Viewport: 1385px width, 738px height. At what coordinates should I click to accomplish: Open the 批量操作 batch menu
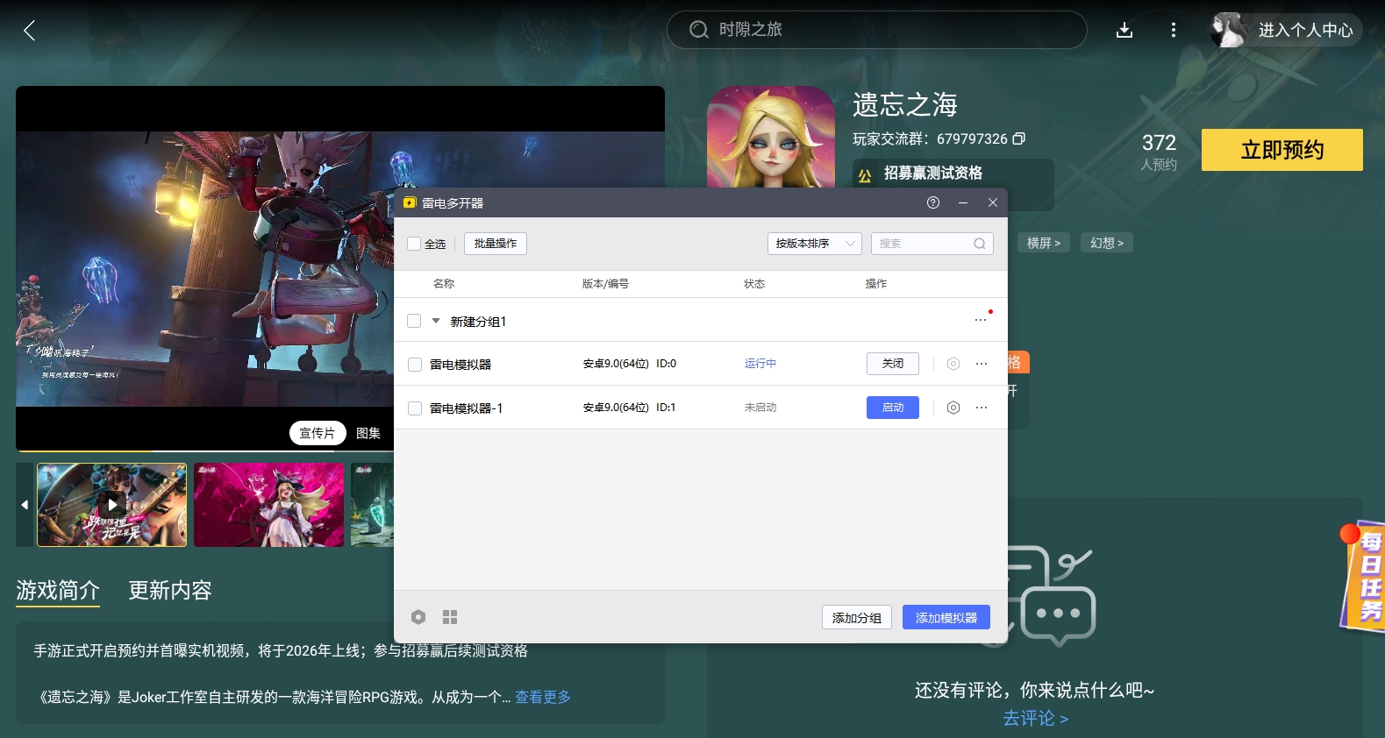click(x=495, y=244)
